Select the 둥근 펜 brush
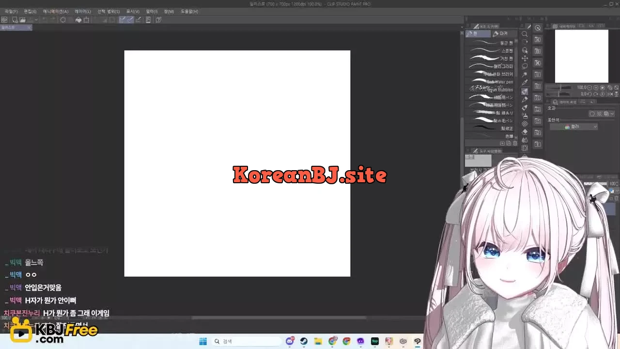Viewport: 620px width, 349px height. point(490,43)
